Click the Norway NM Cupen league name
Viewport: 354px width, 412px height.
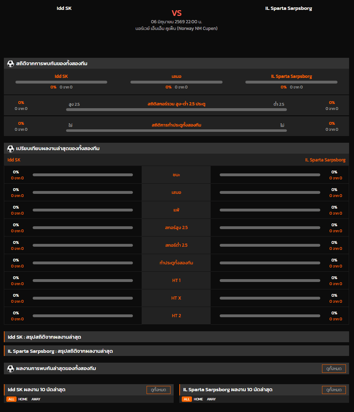click(176, 29)
